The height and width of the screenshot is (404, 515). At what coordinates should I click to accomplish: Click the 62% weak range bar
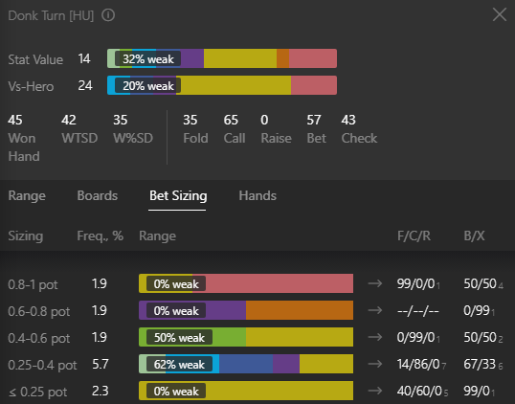[246, 364]
